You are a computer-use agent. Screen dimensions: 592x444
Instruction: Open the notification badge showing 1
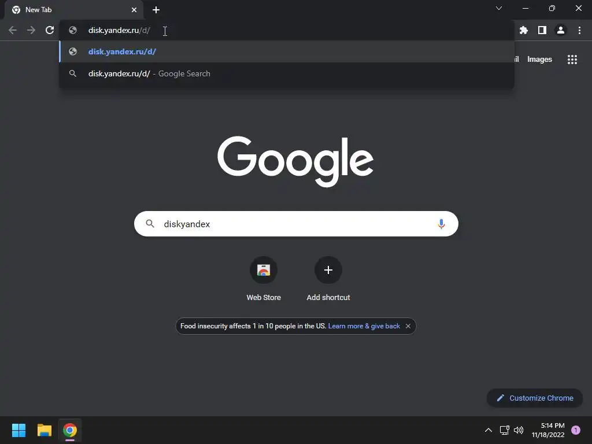(576, 430)
